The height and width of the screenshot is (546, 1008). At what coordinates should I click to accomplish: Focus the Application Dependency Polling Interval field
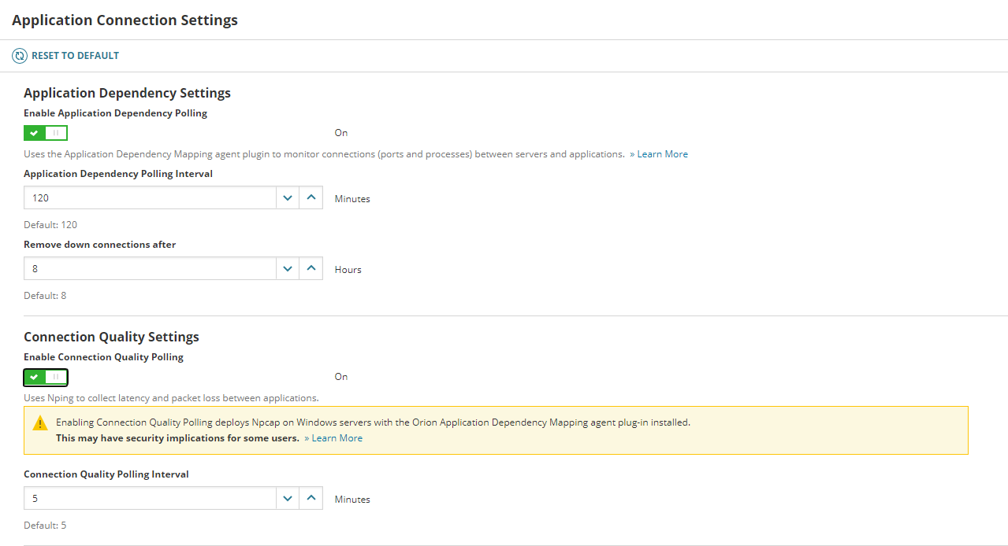(x=150, y=197)
